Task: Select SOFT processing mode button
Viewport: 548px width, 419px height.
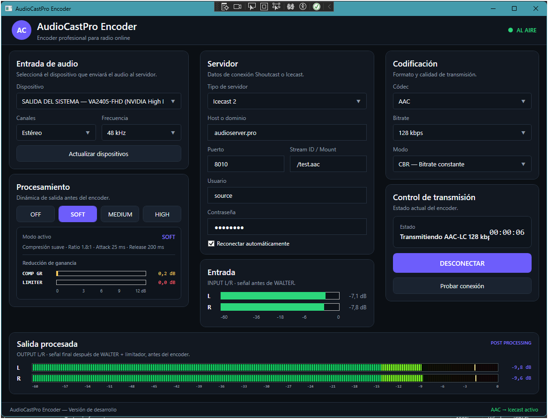Action: click(78, 214)
